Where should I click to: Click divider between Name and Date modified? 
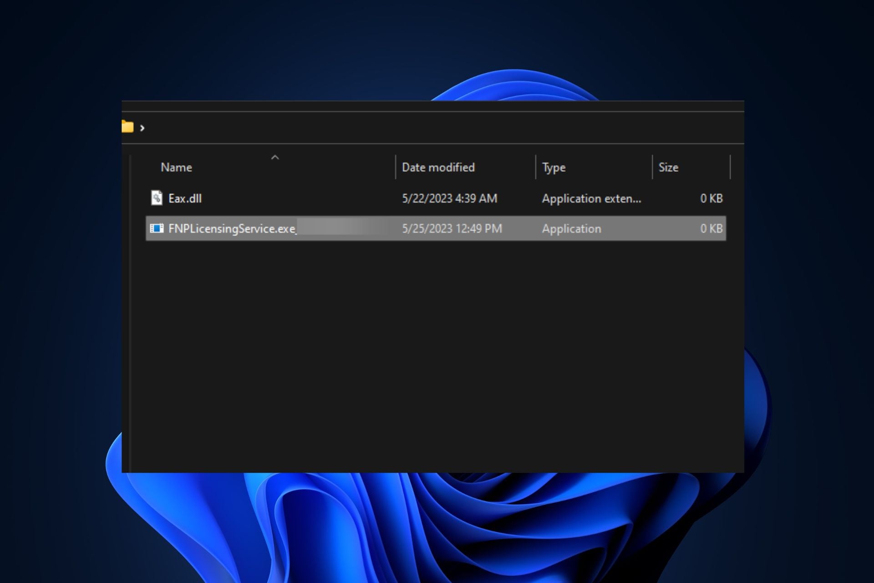pyautogui.click(x=396, y=167)
